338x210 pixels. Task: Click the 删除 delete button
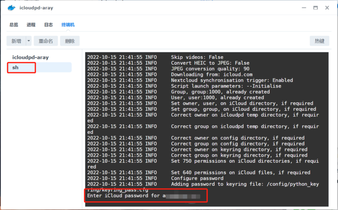[x=70, y=41]
